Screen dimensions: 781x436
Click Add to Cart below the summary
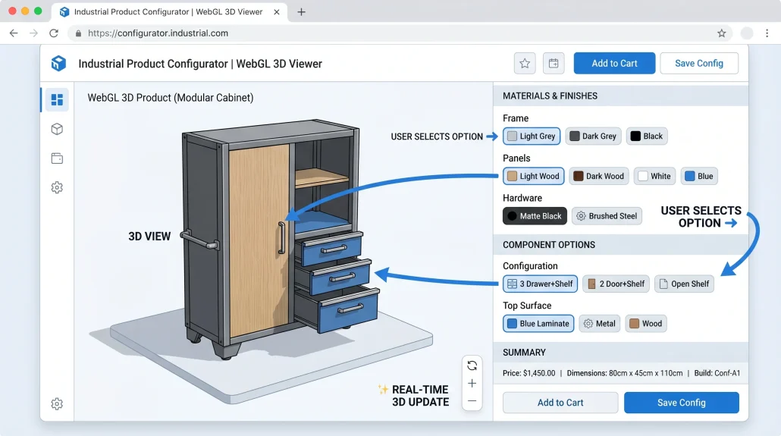560,403
